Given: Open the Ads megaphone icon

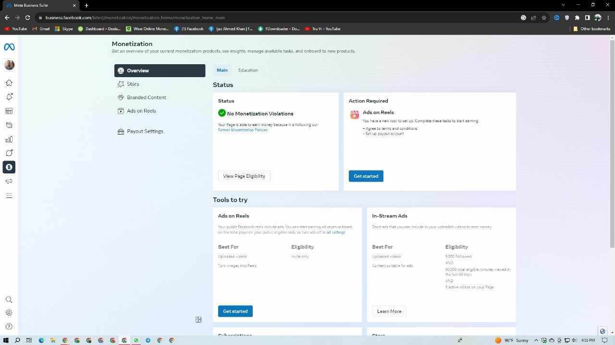Looking at the screenshot, I should pyautogui.click(x=9, y=181).
